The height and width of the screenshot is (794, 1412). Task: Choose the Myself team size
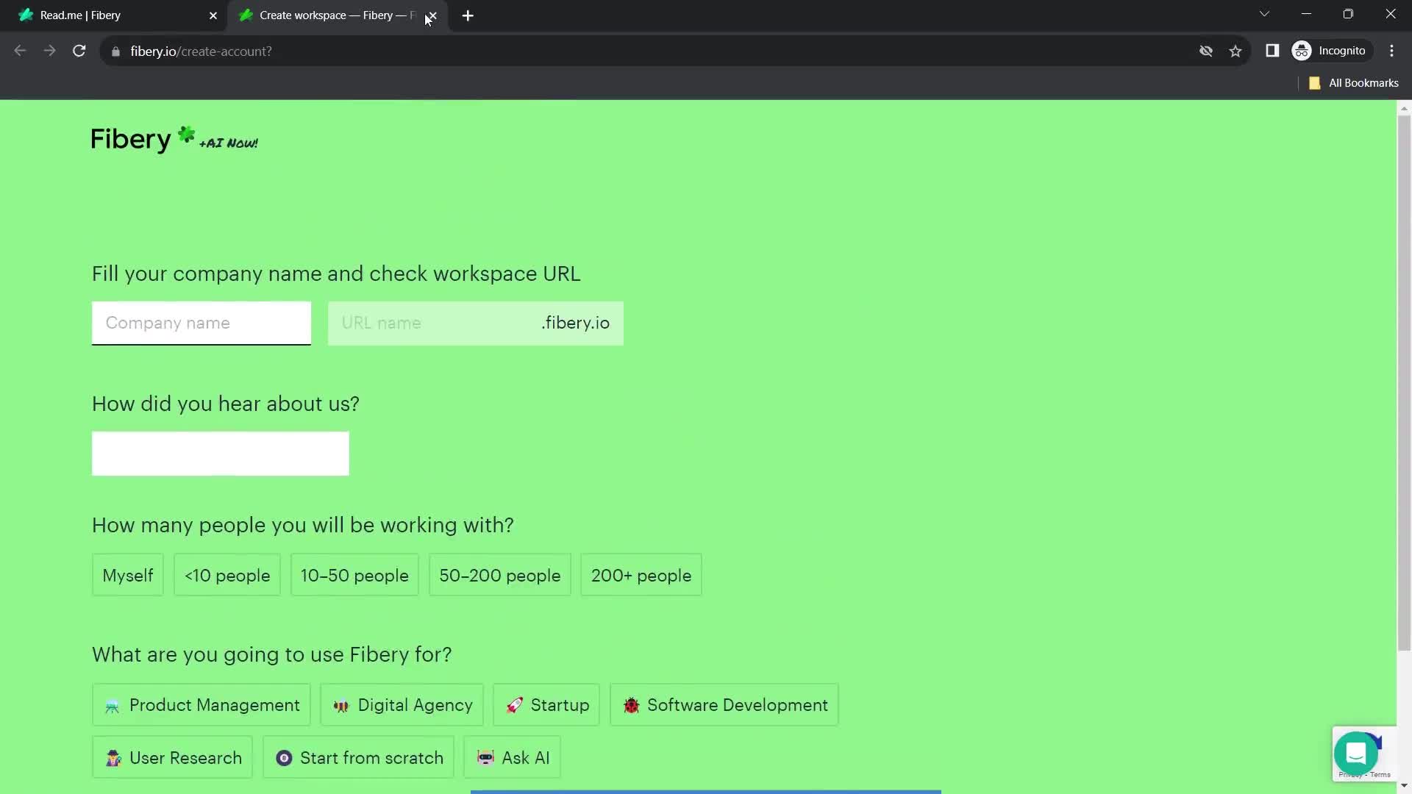pyautogui.click(x=128, y=575)
